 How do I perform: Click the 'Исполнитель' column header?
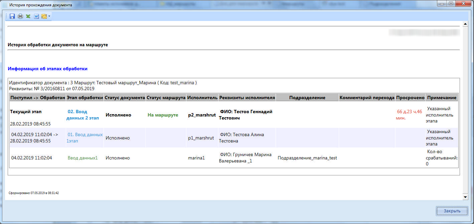point(202,98)
